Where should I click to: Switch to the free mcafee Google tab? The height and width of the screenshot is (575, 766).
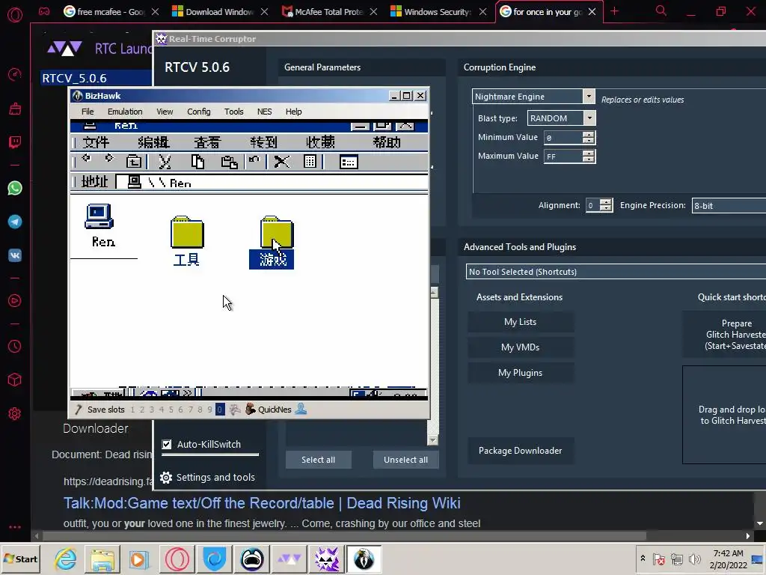(x=111, y=12)
